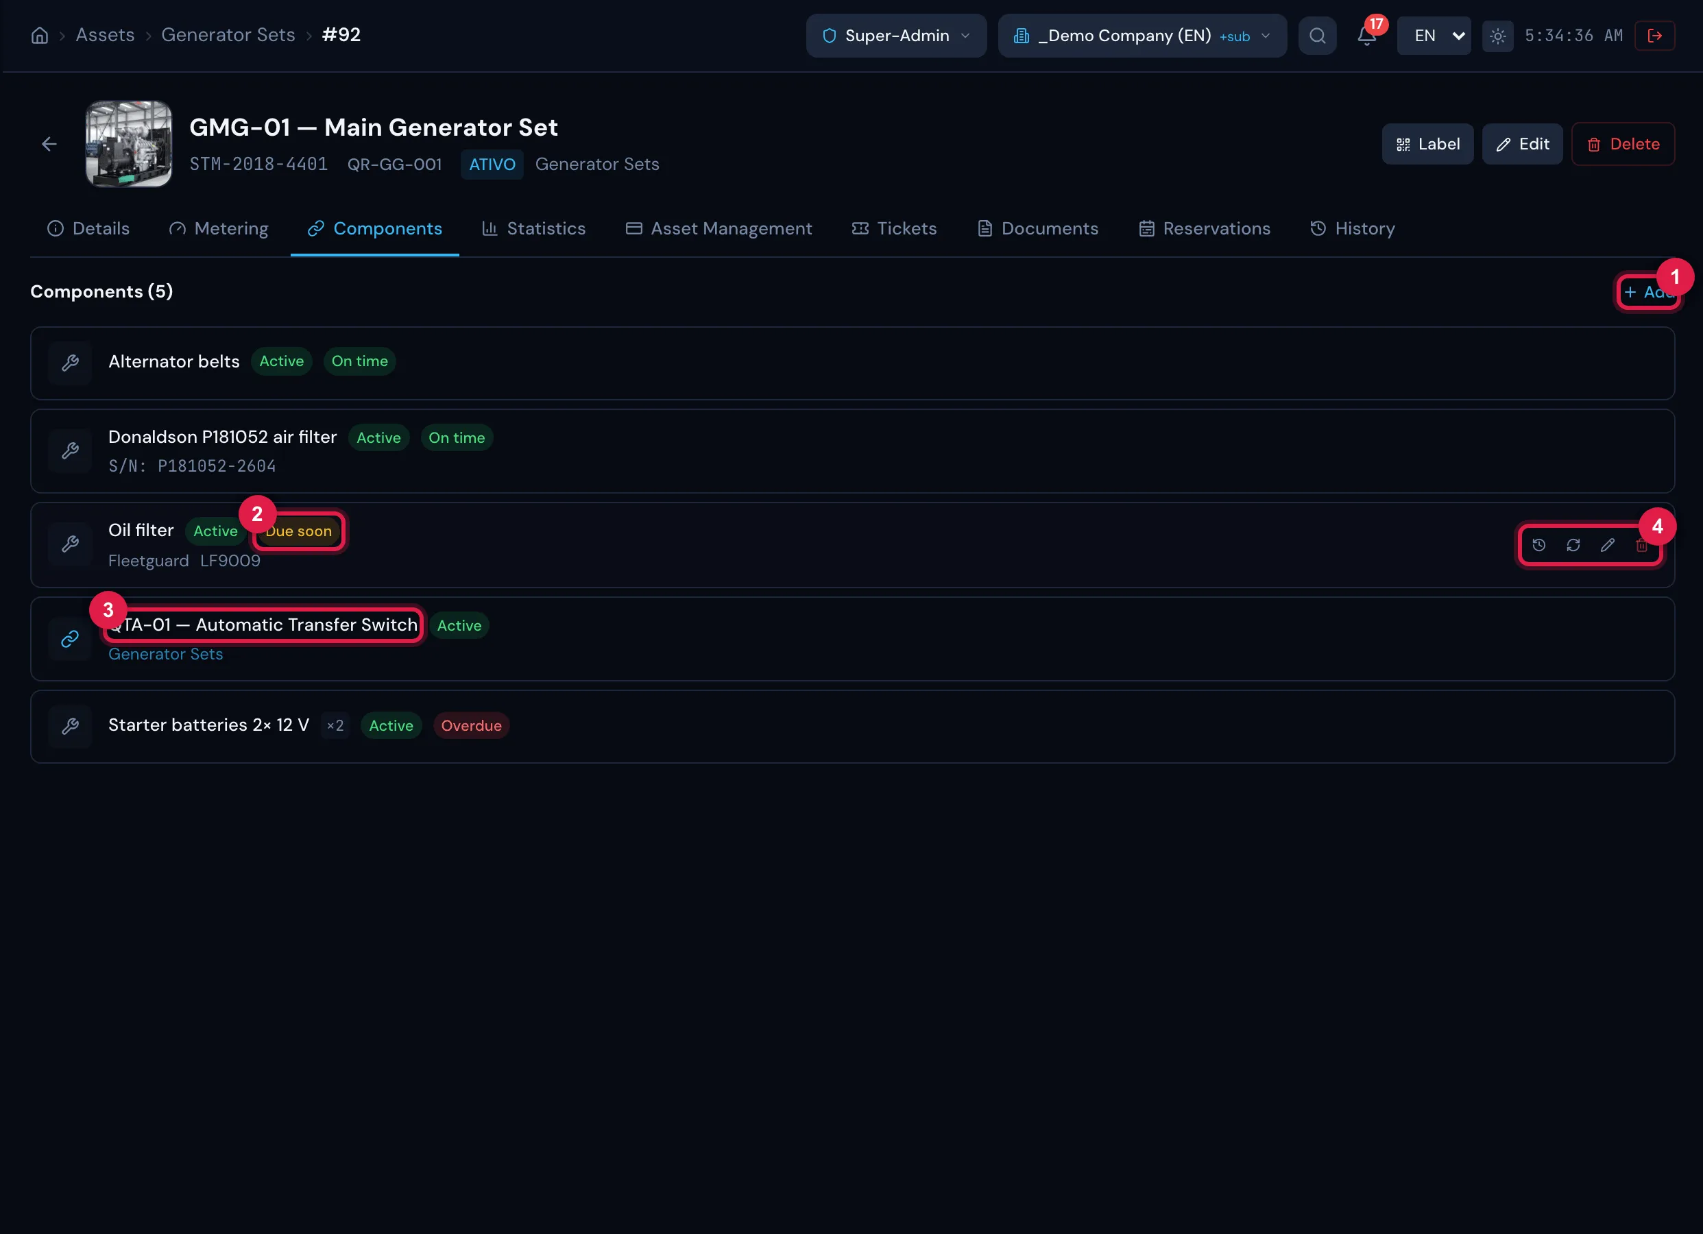The image size is (1703, 1234).
Task: Open the Tickets tab
Action: point(893,228)
